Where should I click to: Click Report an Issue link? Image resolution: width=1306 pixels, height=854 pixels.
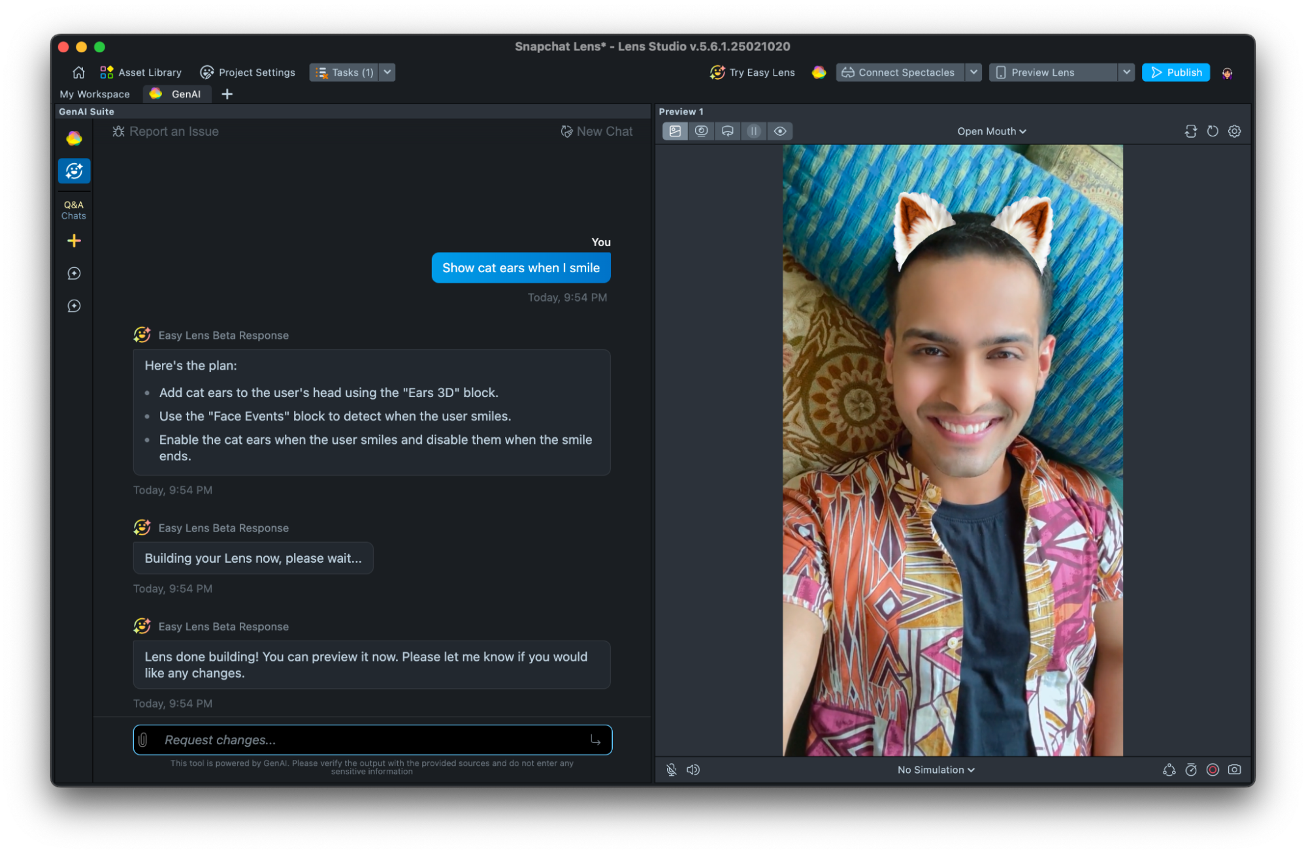pos(166,131)
